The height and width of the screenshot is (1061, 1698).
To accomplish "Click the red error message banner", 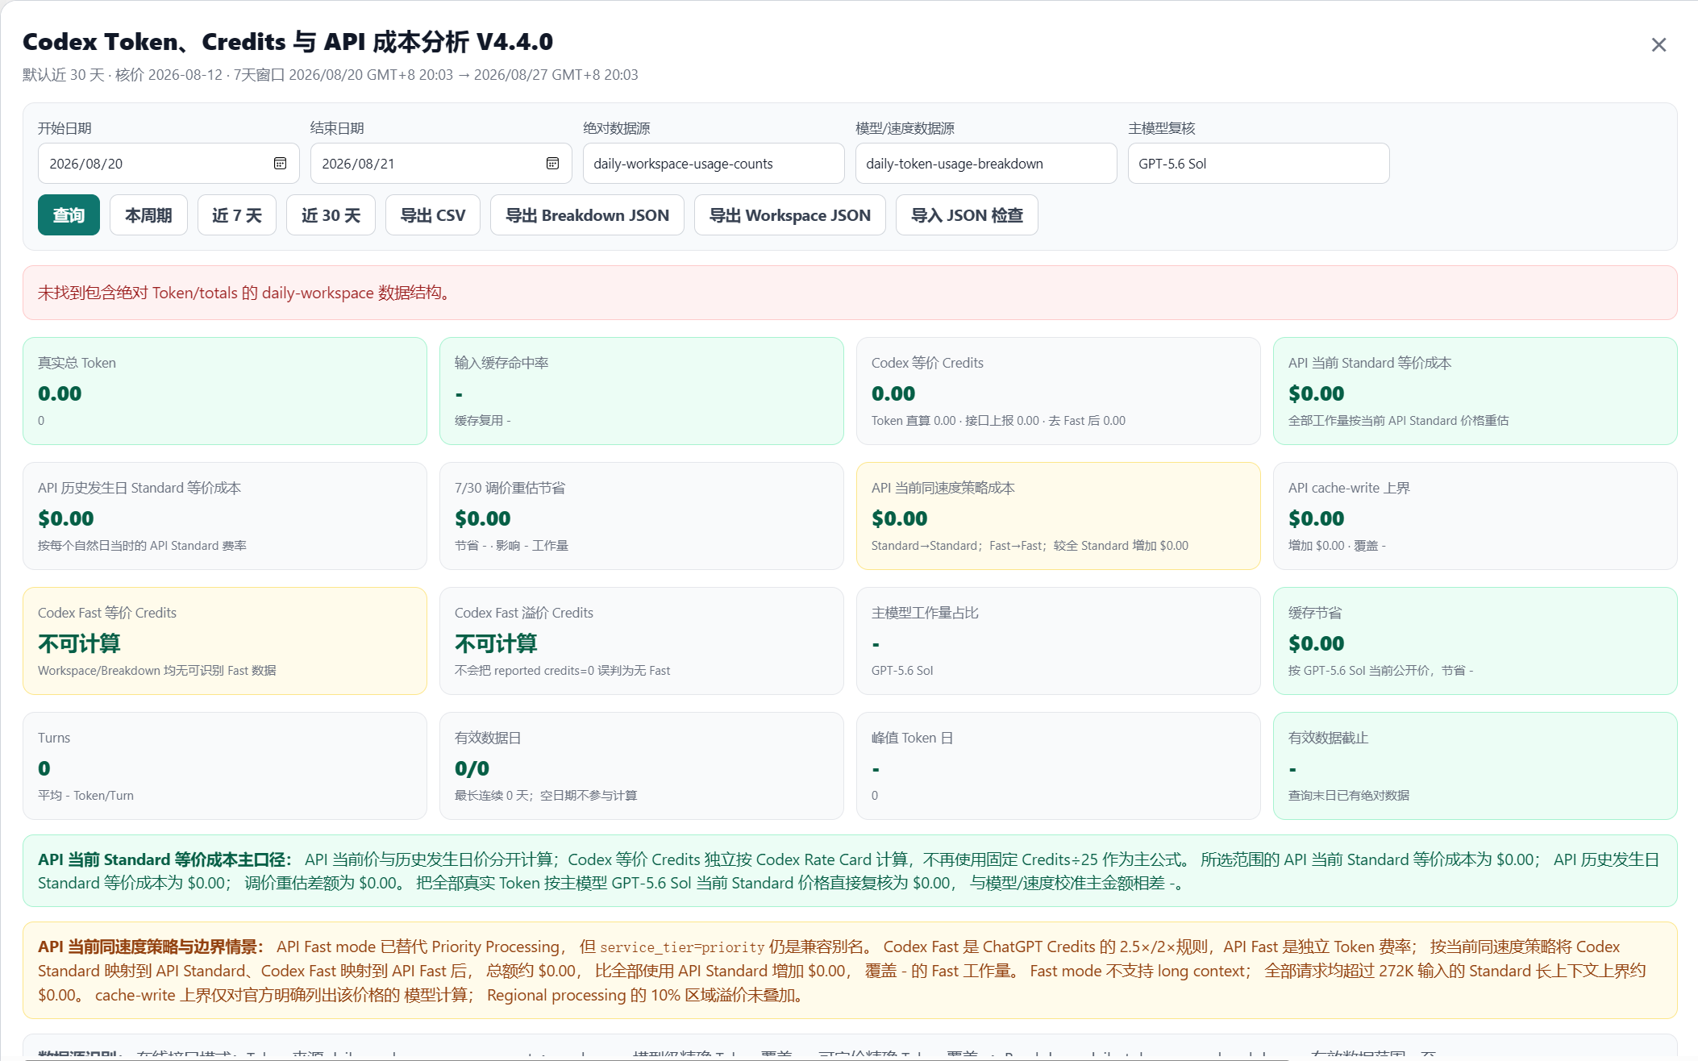I will coord(850,293).
